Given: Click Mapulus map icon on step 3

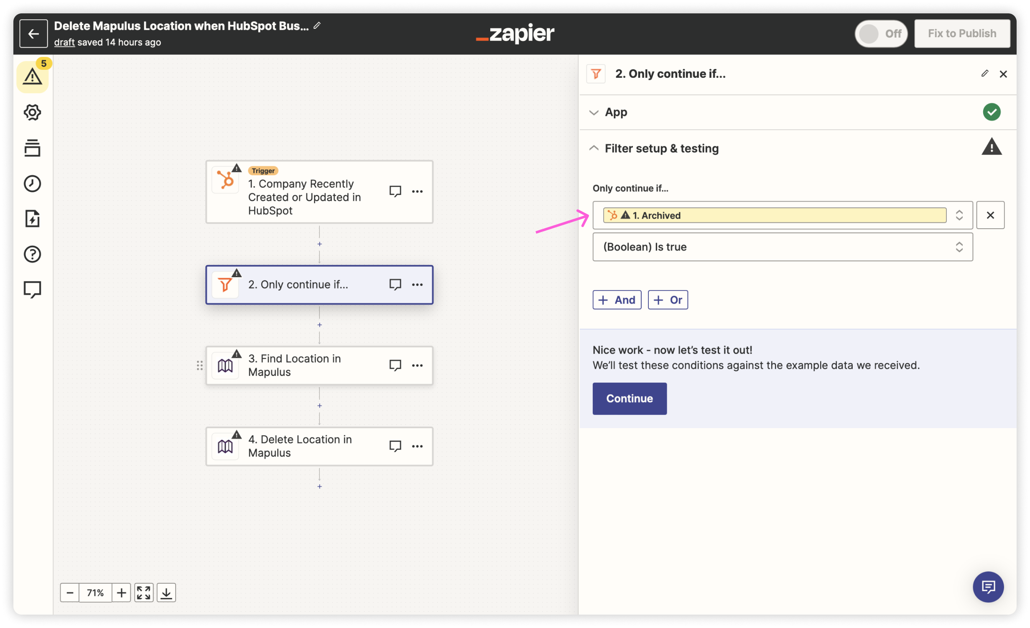Looking at the screenshot, I should coord(225,366).
